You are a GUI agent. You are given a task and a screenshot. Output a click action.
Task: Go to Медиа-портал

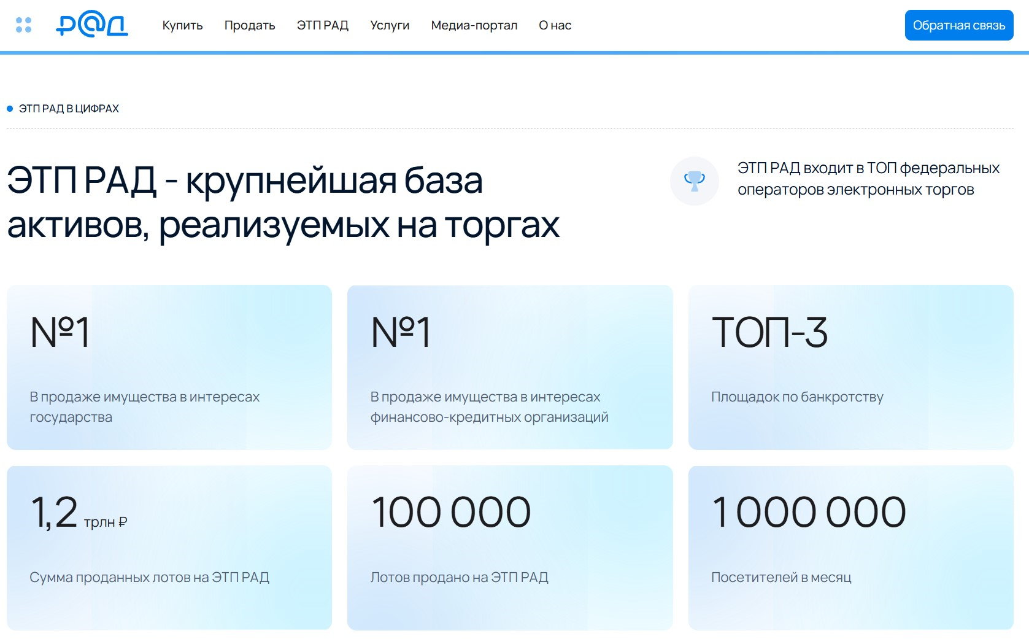(474, 25)
